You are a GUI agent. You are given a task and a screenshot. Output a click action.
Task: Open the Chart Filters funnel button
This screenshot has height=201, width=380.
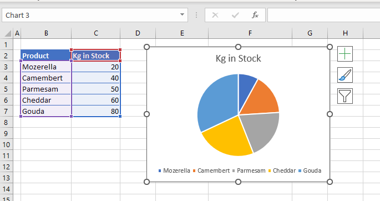[x=345, y=96]
